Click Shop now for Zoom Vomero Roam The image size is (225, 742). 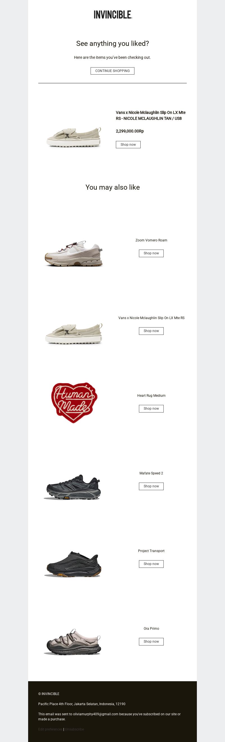click(x=151, y=253)
